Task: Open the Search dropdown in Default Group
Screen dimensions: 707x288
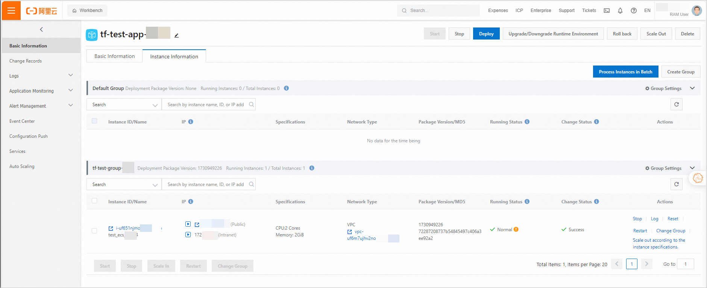Action: tap(124, 104)
